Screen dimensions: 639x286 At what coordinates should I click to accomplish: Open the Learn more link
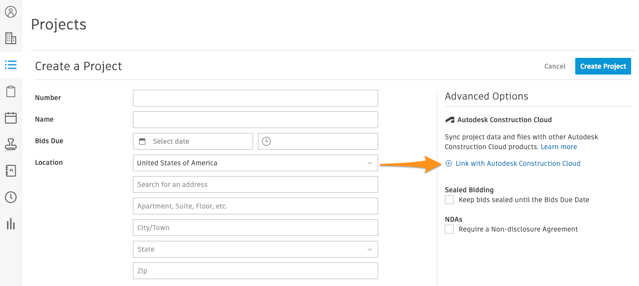559,147
